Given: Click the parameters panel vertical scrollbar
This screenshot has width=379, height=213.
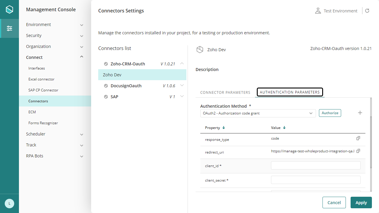Looking at the screenshot, I should tap(371, 142).
